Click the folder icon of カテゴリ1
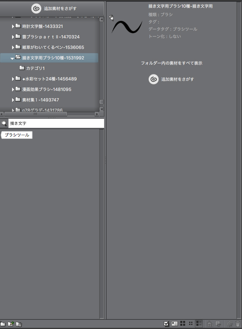This screenshot has width=242, height=329. pyautogui.click(x=22, y=68)
